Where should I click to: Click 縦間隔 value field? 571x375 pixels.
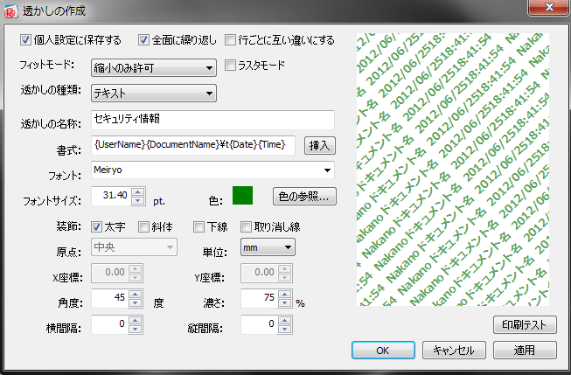[x=259, y=324]
